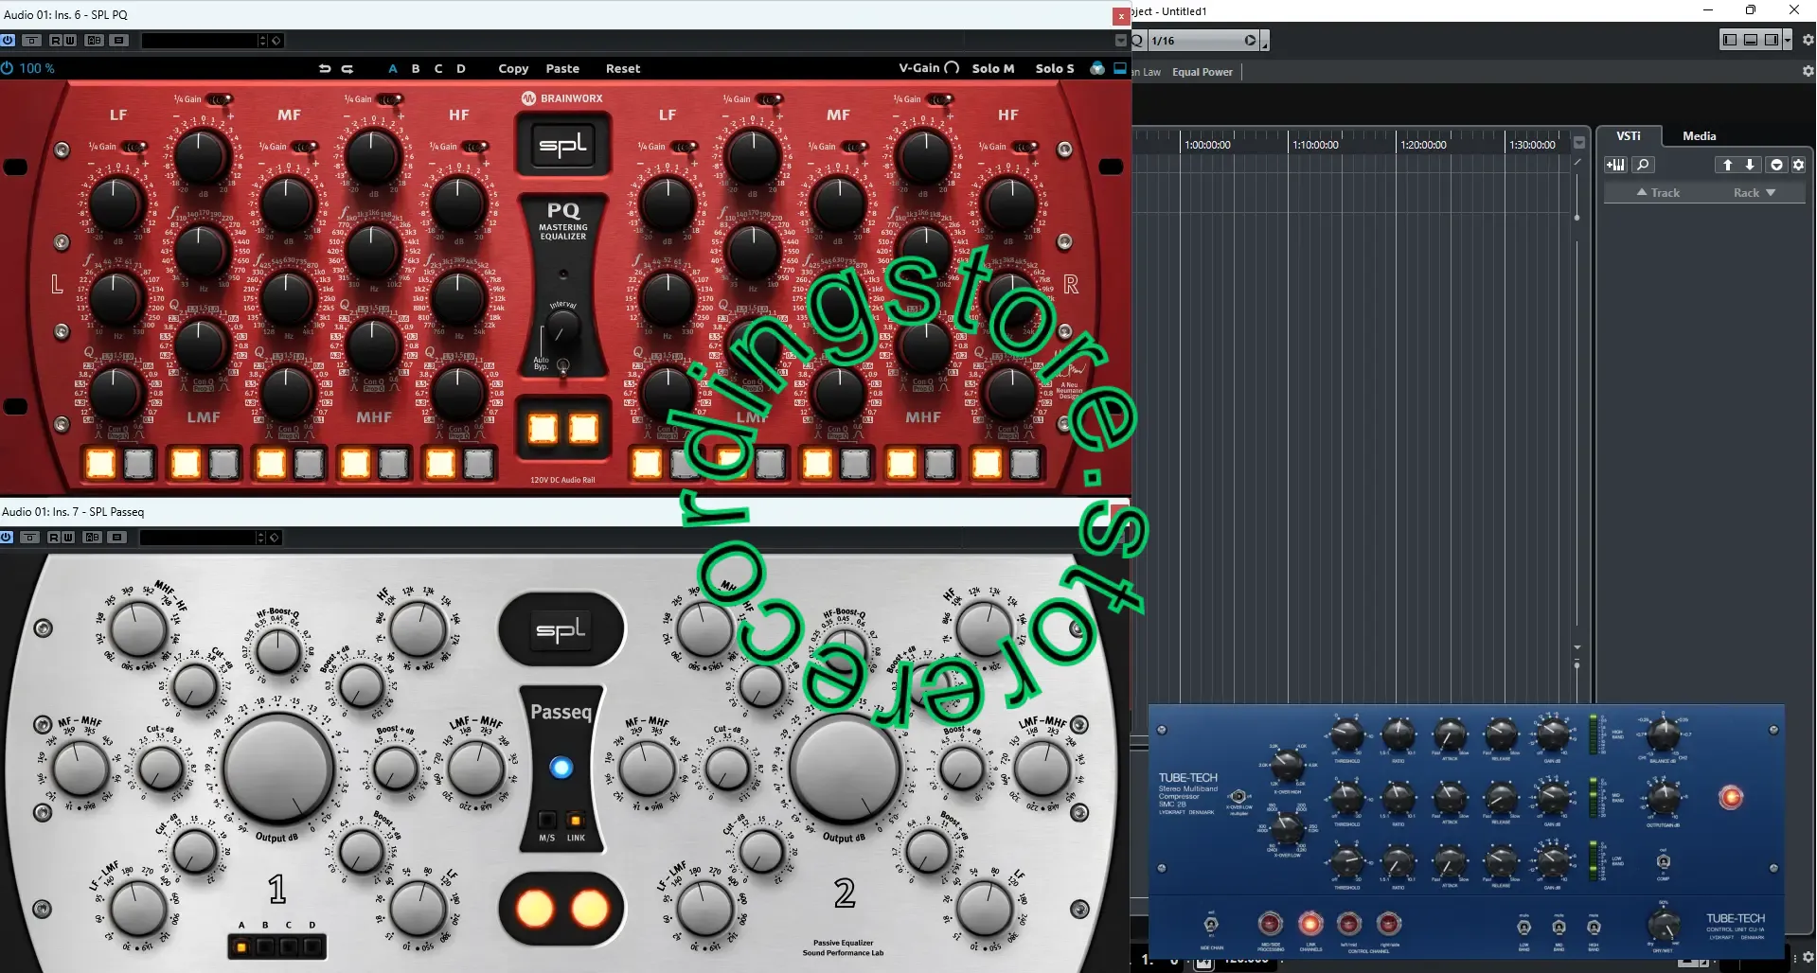Click Tube-Tech red power lamp
This screenshot has height=973, width=1817.
coord(1731,797)
